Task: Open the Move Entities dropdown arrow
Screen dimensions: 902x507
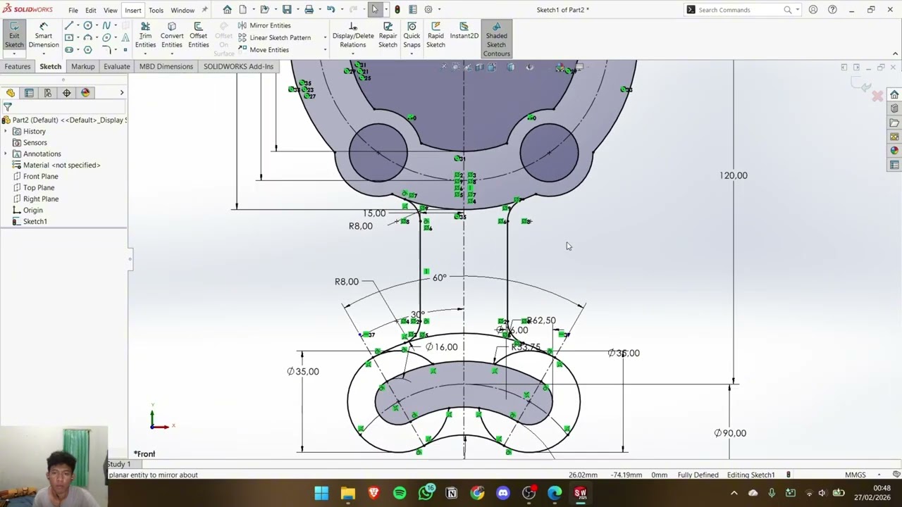Action: 325,50
